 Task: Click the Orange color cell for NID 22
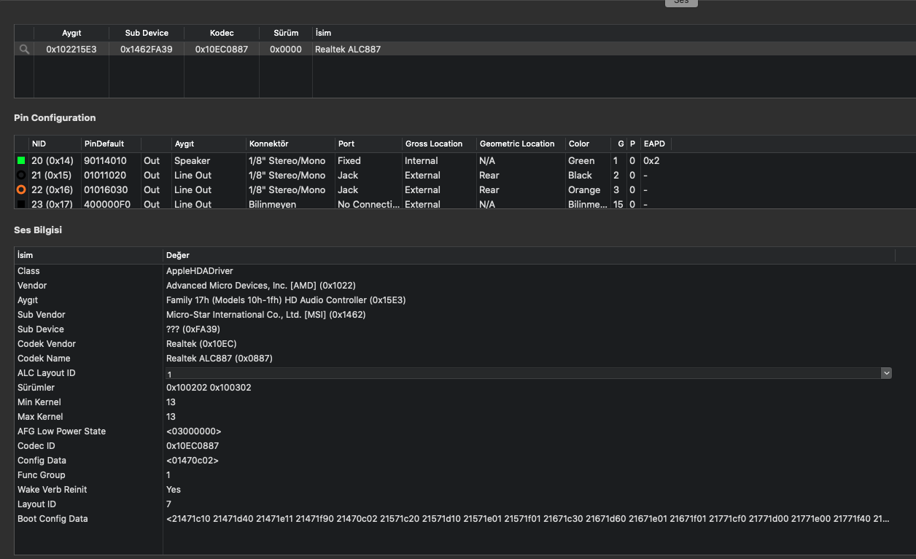[584, 189]
